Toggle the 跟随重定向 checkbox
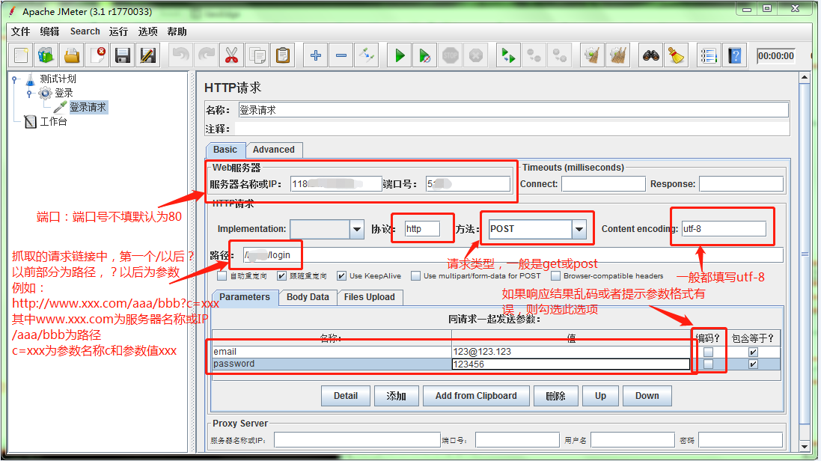821x461 pixels. [281, 275]
